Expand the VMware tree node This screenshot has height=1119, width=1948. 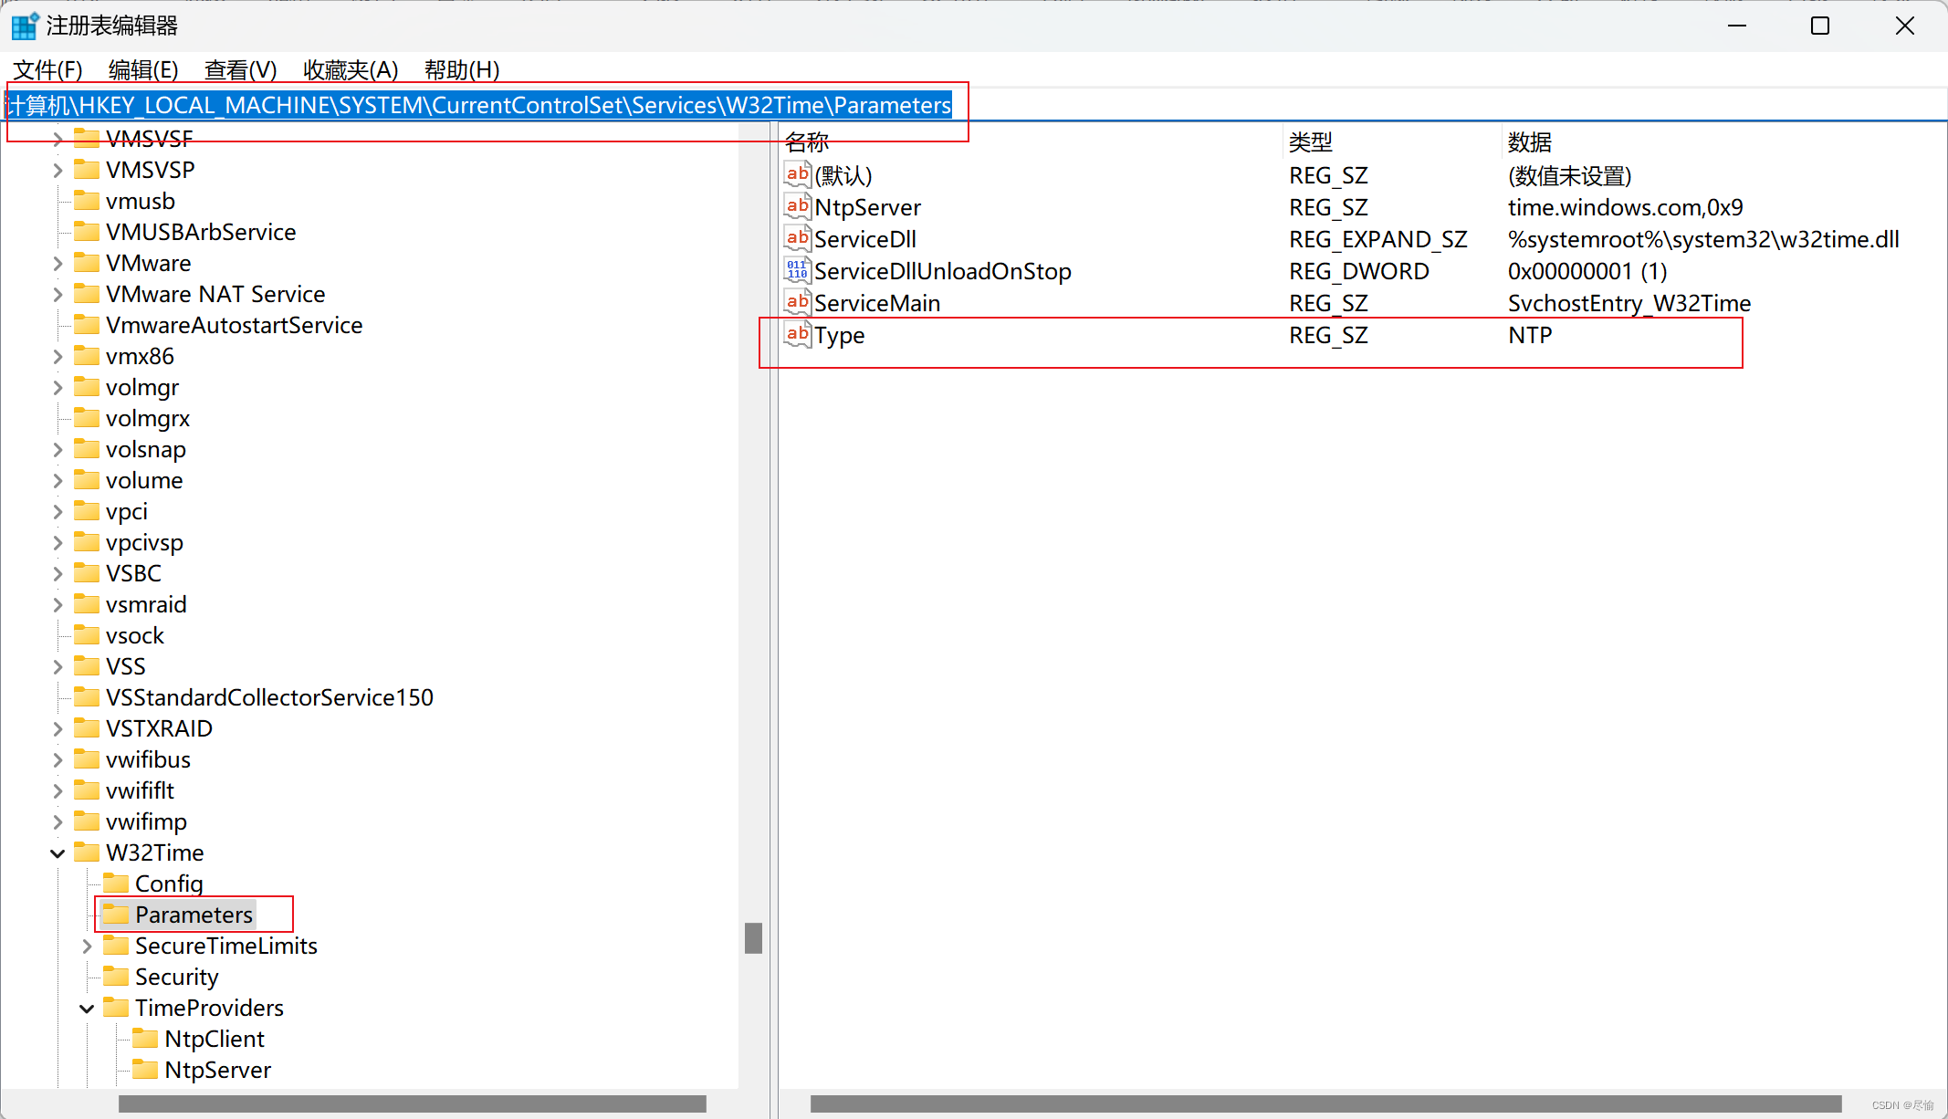pos(58,264)
